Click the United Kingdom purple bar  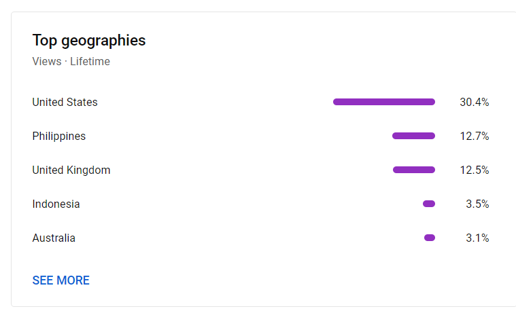click(x=414, y=170)
